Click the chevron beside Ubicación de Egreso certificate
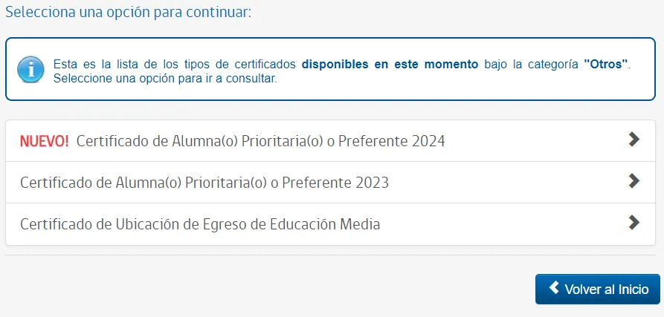Viewport: 664px width, 317px height. [634, 223]
